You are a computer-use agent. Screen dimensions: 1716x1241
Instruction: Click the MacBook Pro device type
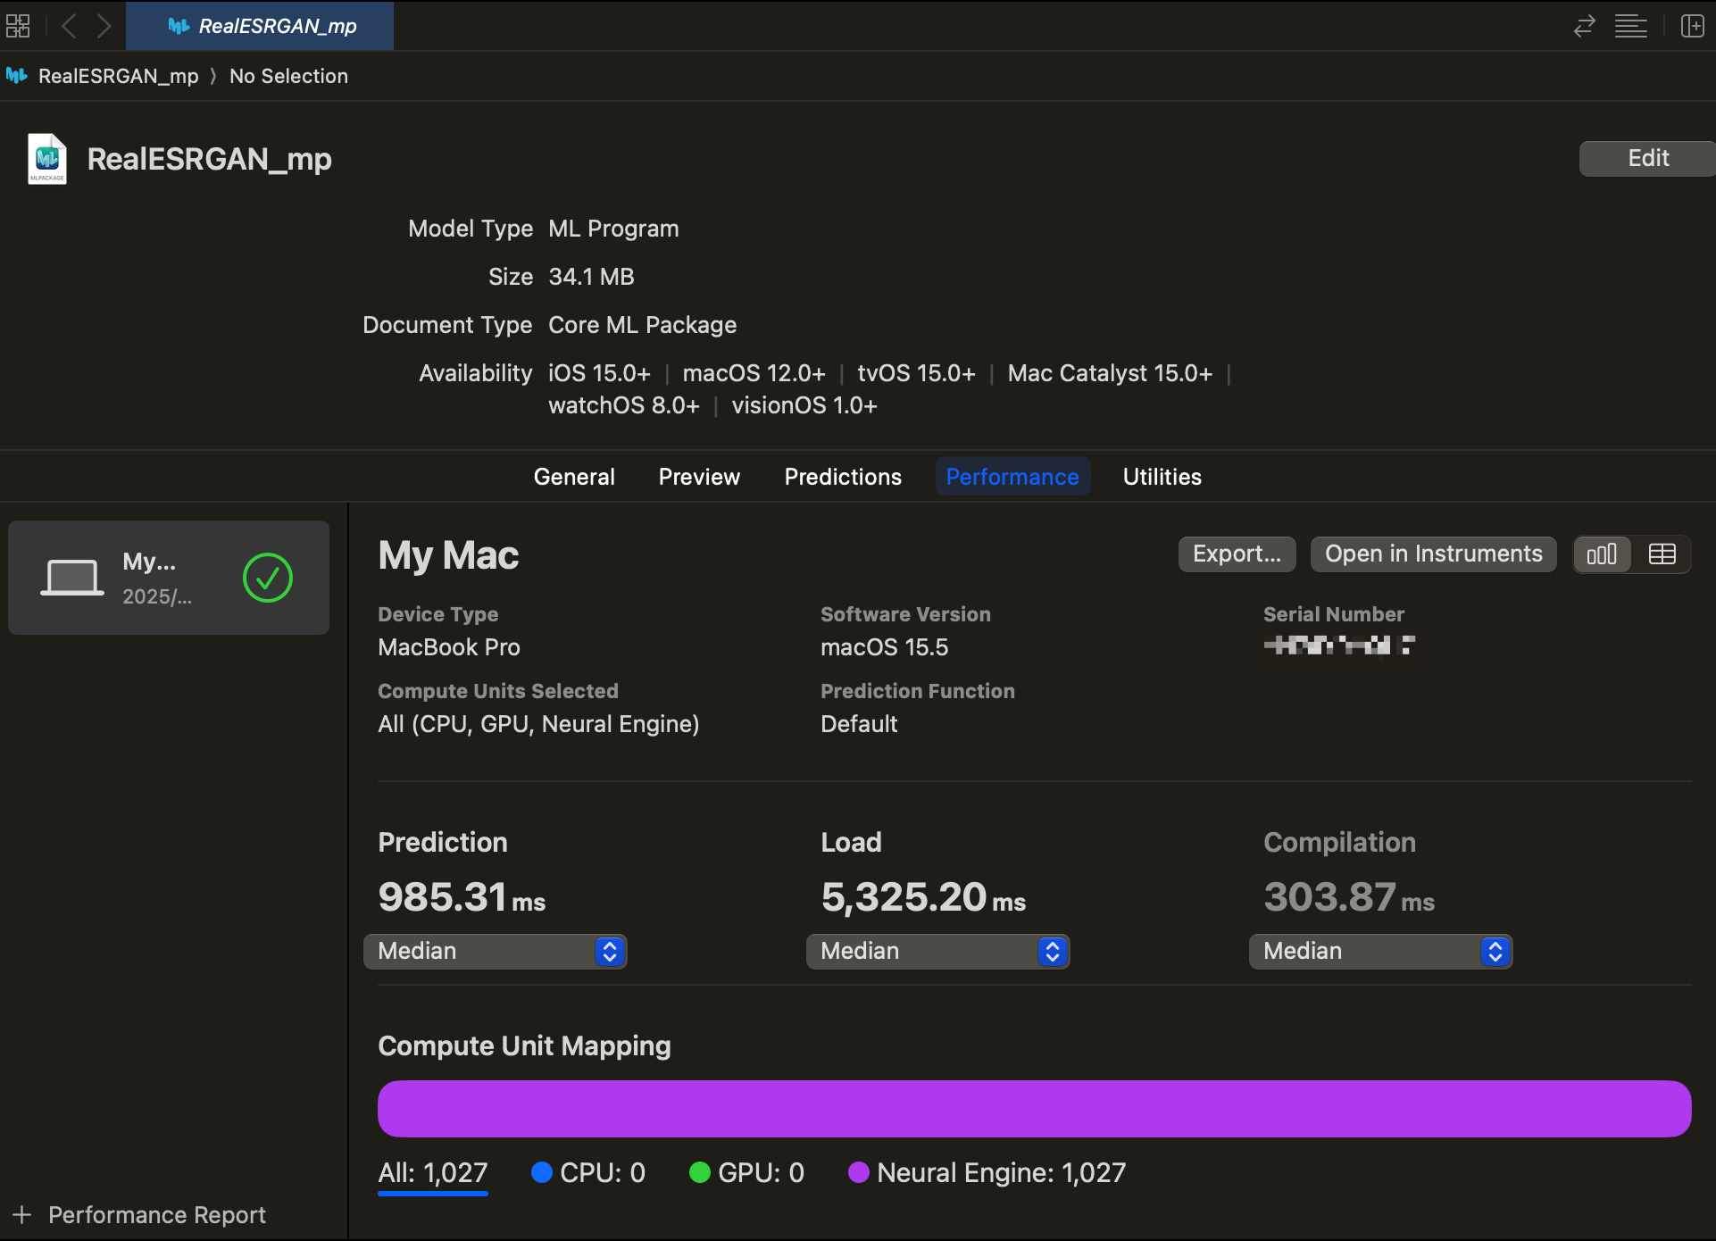tap(449, 647)
